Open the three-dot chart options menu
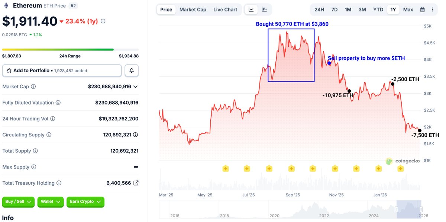This screenshot has width=446, height=222. tap(432, 10)
